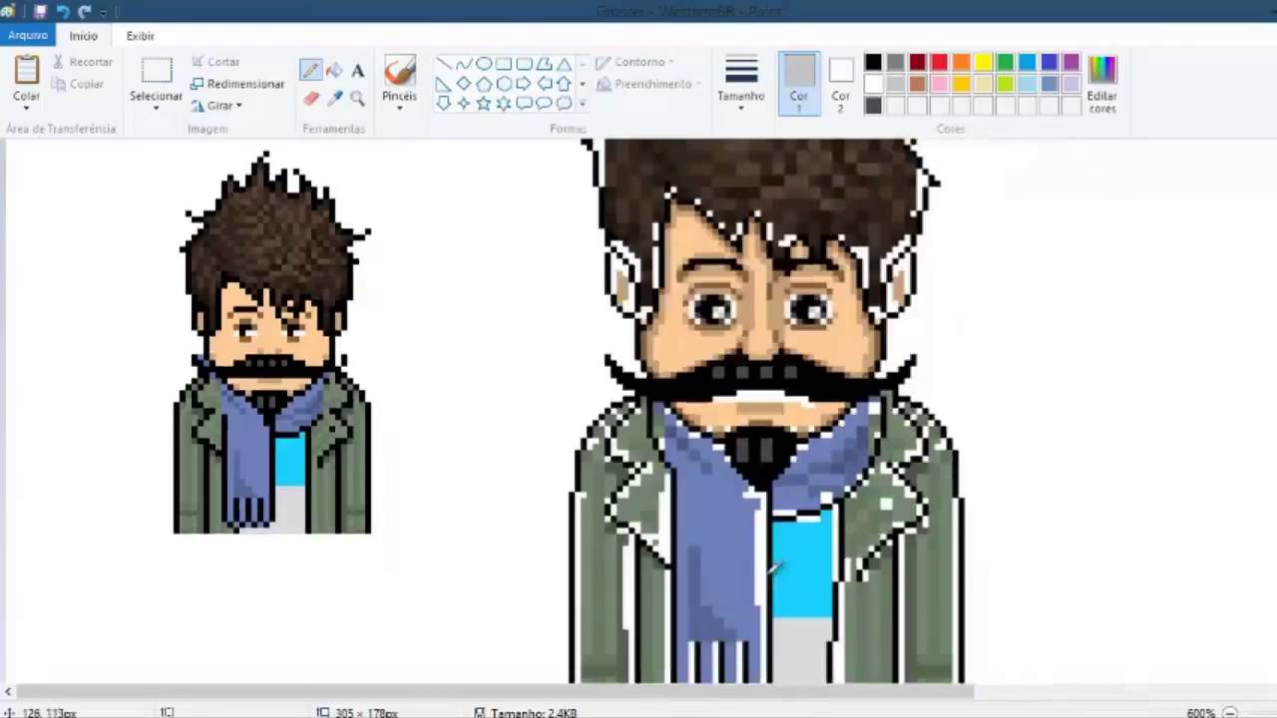Screen dimensions: 1277x718
Task: Click the small character drawing on canvas
Action: pyautogui.click(x=272, y=343)
